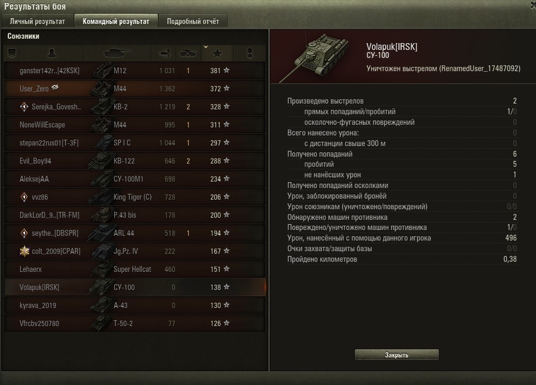Click sort direction arrow above star column

(x=206, y=47)
